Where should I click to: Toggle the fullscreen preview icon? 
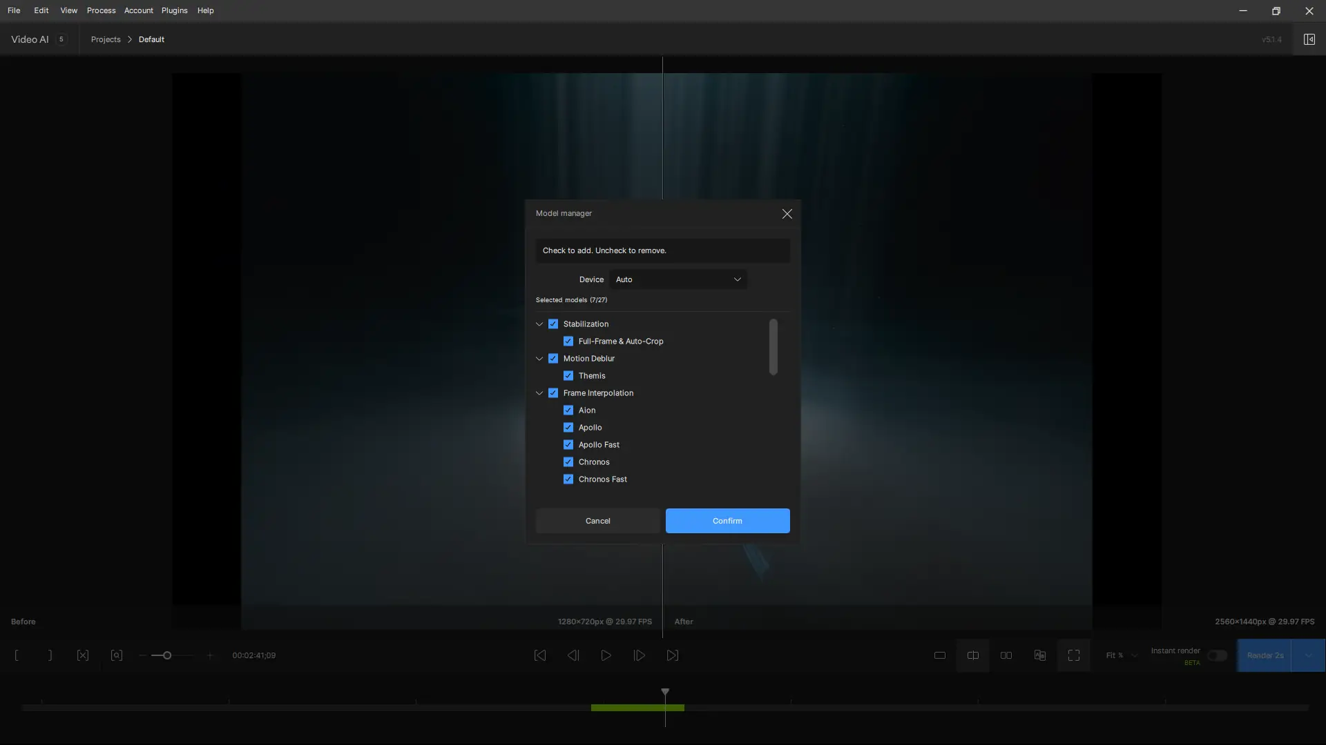pos(1073,655)
